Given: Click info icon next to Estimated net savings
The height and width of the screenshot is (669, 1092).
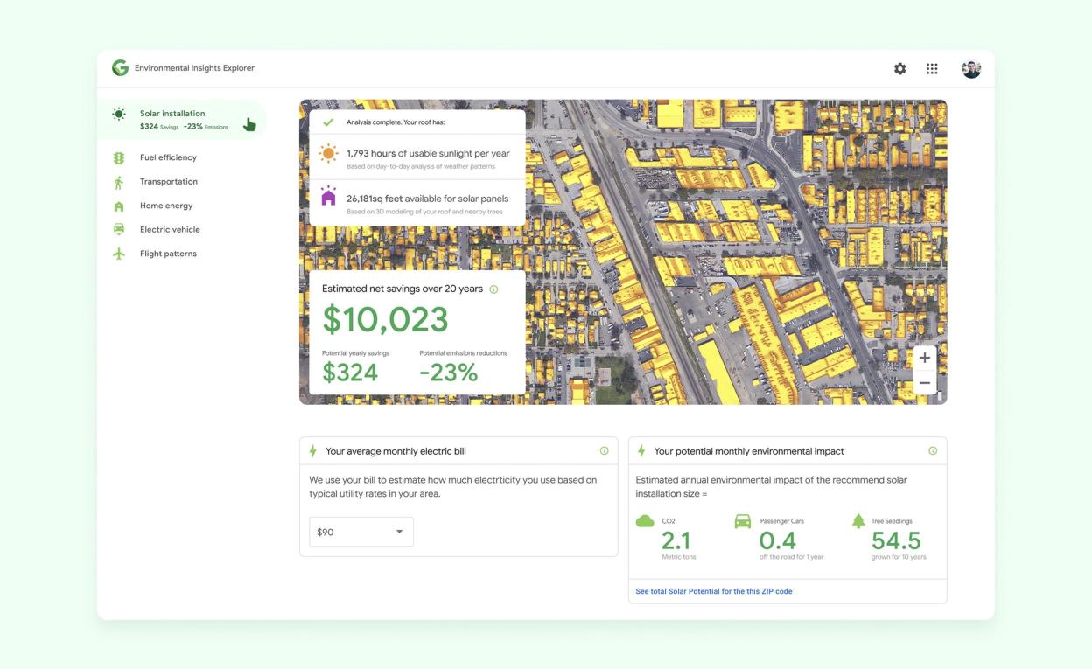Looking at the screenshot, I should click(493, 289).
